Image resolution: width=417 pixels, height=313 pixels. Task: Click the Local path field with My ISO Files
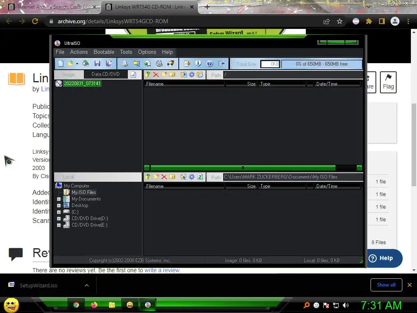[293, 177]
